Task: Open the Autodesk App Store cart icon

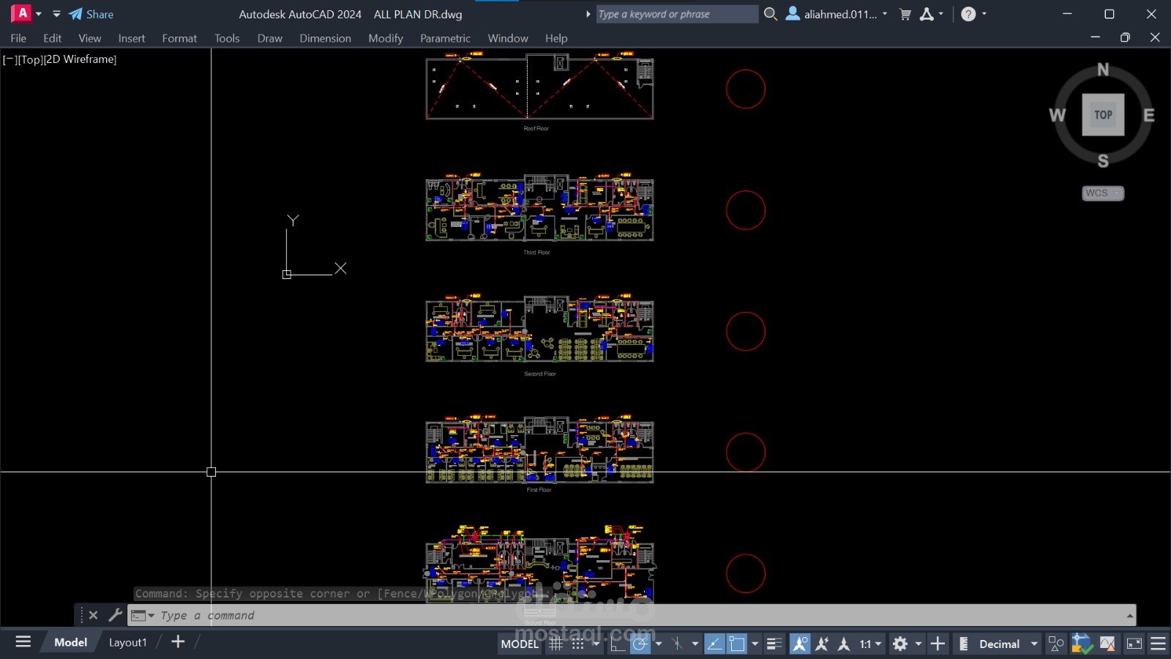Action: pos(905,14)
